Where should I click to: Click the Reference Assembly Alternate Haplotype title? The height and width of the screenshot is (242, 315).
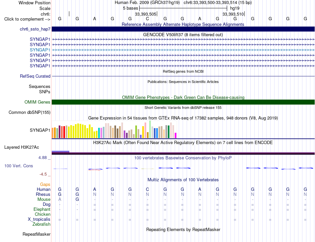click(183, 24)
